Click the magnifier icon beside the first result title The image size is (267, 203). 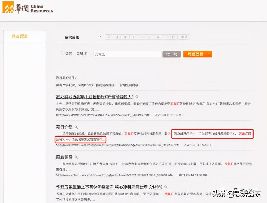(137, 97)
